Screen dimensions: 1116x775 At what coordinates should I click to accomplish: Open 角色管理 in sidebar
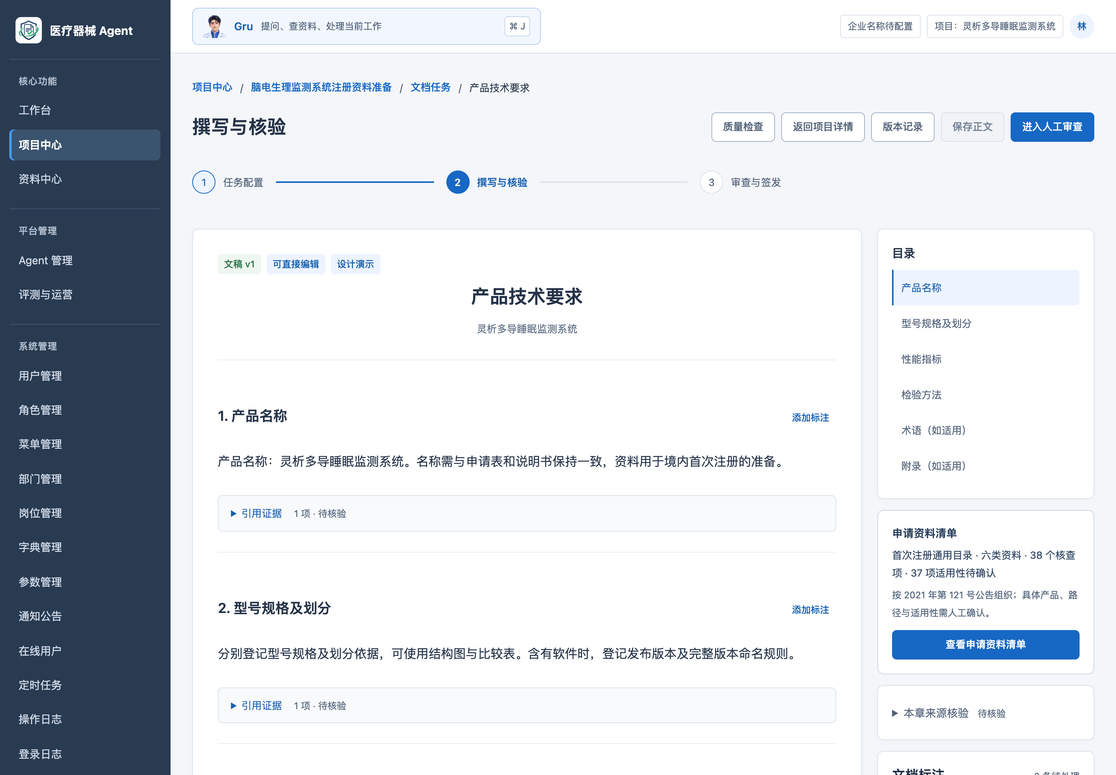pyautogui.click(x=84, y=410)
